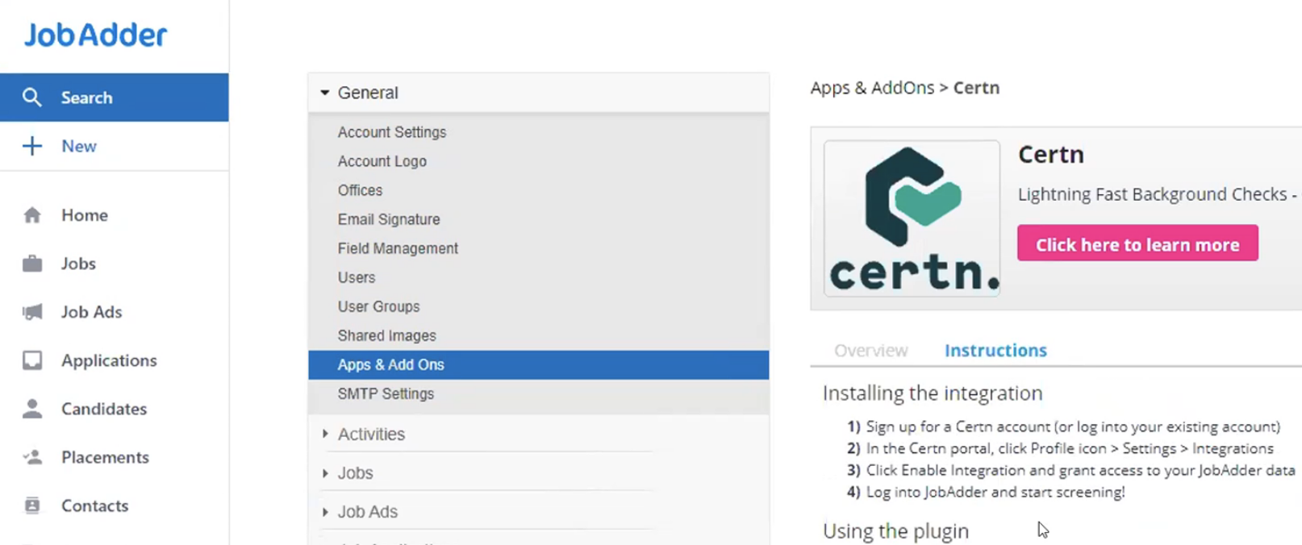Click the Home house icon
This screenshot has height=545, width=1302.
(x=31, y=215)
